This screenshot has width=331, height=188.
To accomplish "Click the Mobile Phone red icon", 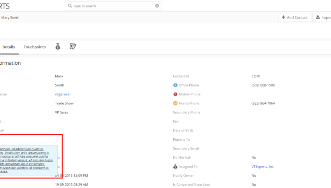I will click(175, 94).
